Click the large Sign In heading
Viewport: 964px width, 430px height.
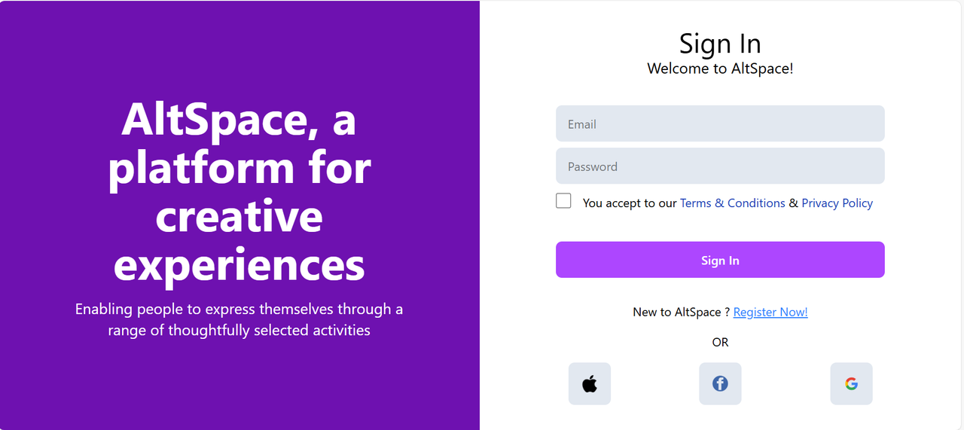point(720,44)
